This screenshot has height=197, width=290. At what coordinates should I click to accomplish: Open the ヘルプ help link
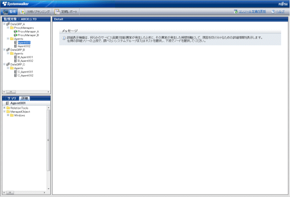[x=280, y=12]
